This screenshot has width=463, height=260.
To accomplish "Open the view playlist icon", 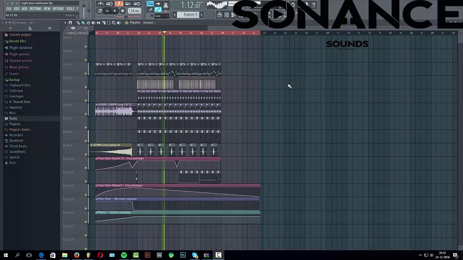I will (x=220, y=15).
